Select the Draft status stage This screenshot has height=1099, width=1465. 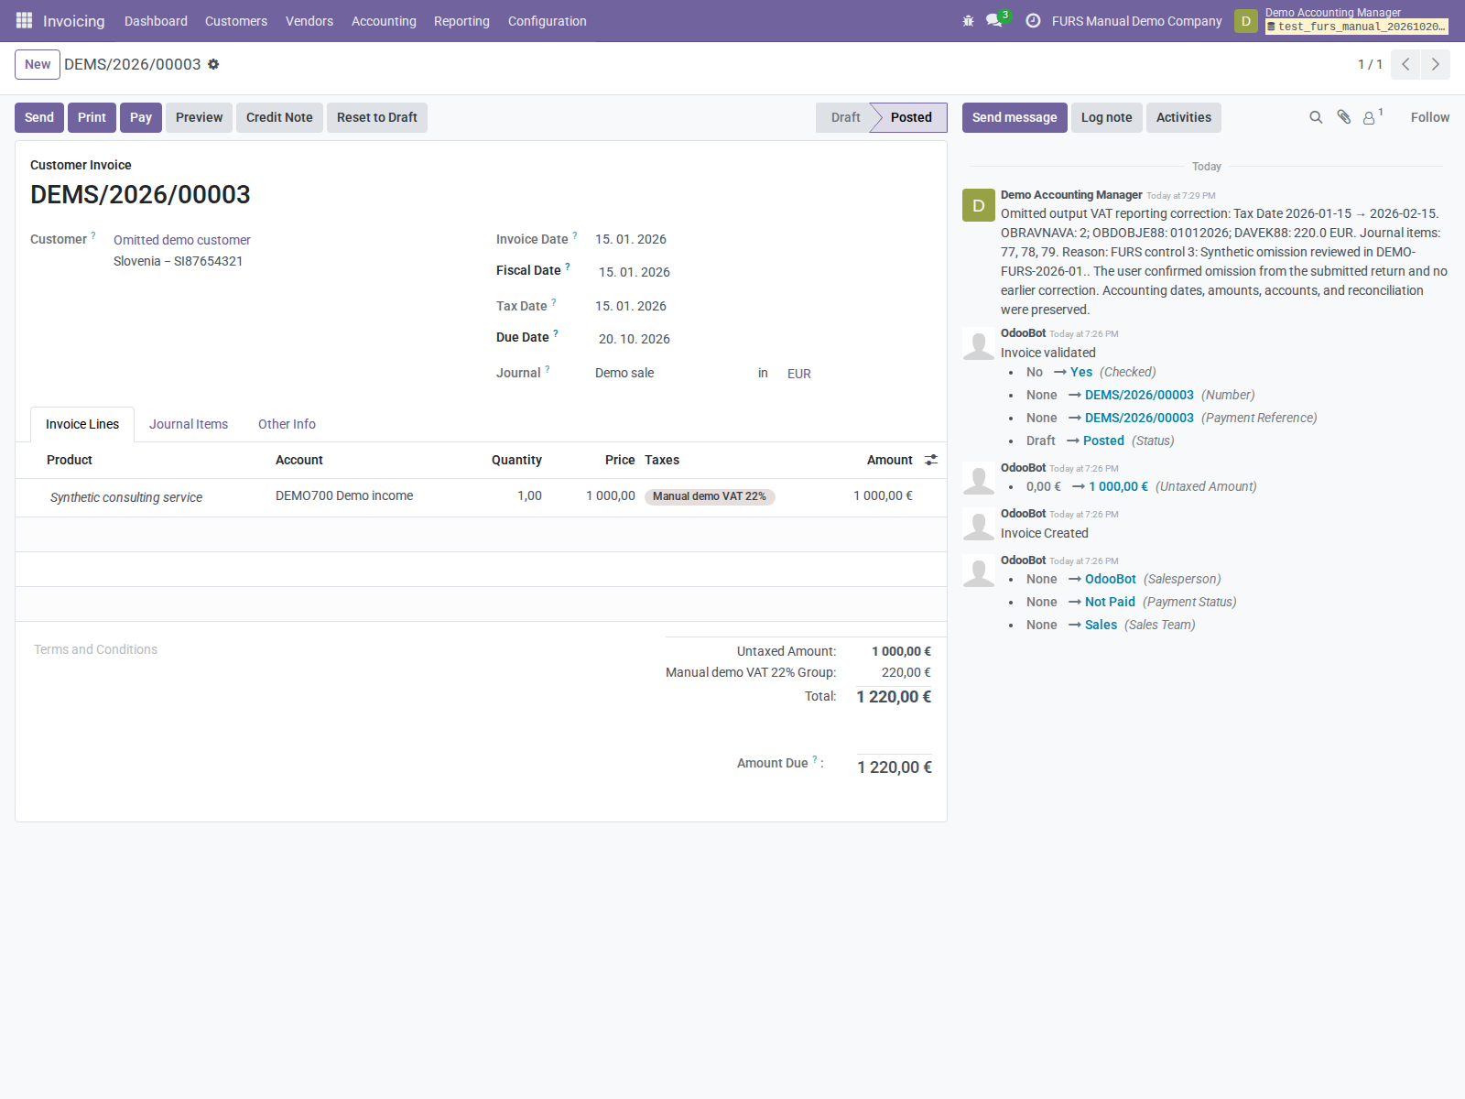point(843,117)
